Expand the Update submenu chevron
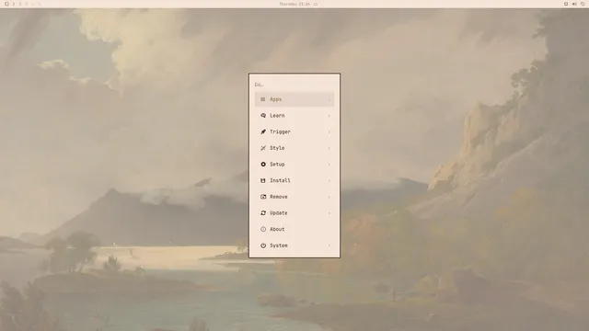The height and width of the screenshot is (331, 589). point(329,212)
